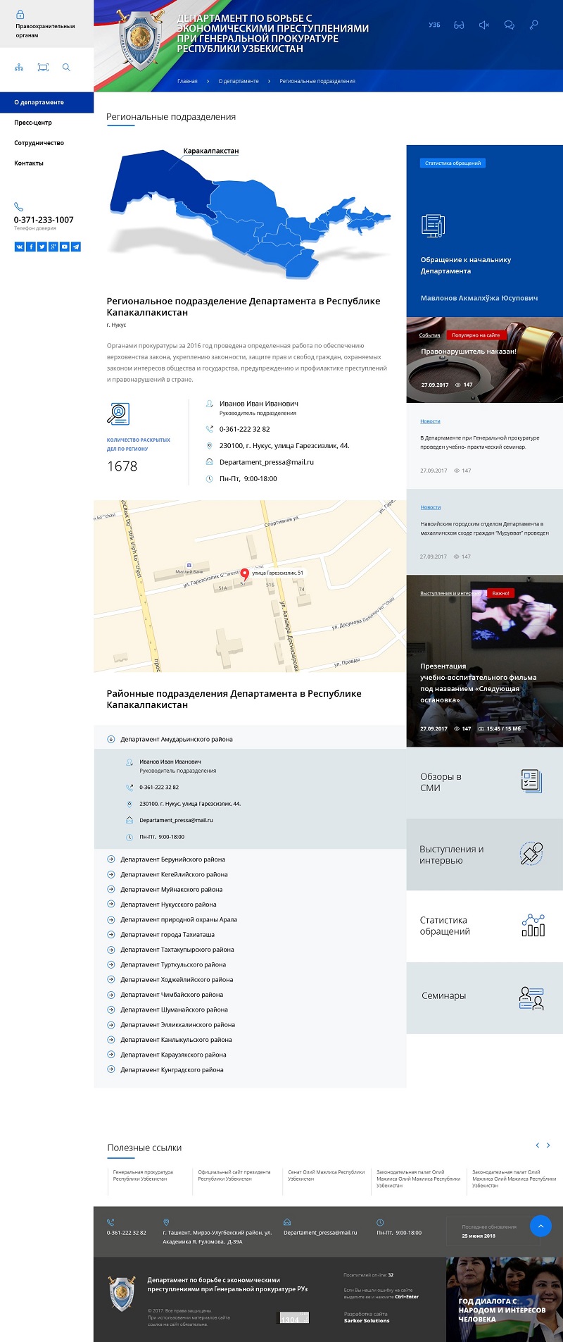Enable accessibility mode via glasses icon
The height and width of the screenshot is (1342, 563).
[x=459, y=25]
